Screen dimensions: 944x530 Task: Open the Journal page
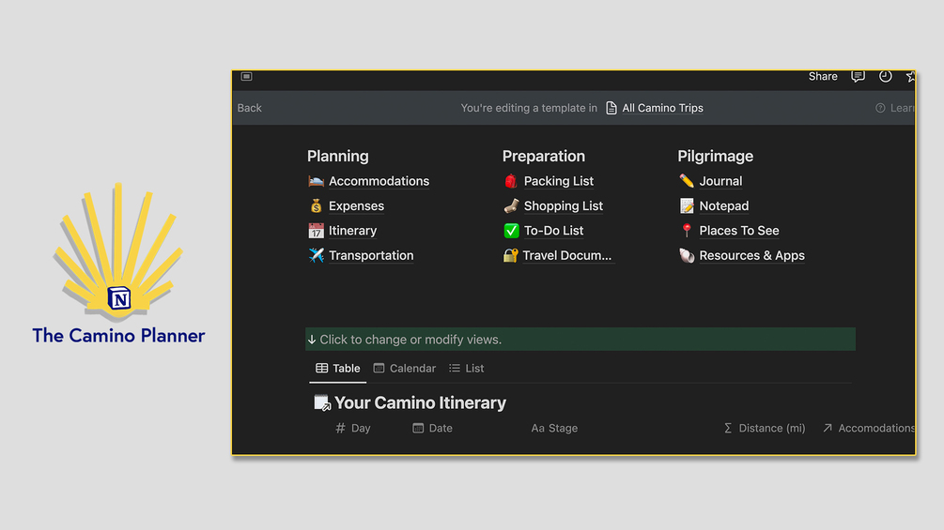point(720,181)
